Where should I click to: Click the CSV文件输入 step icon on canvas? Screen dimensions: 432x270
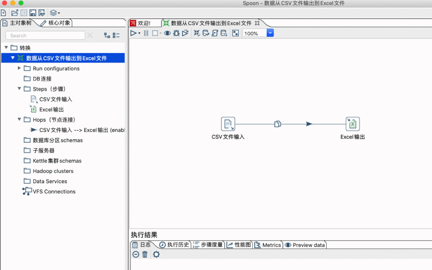click(228, 124)
